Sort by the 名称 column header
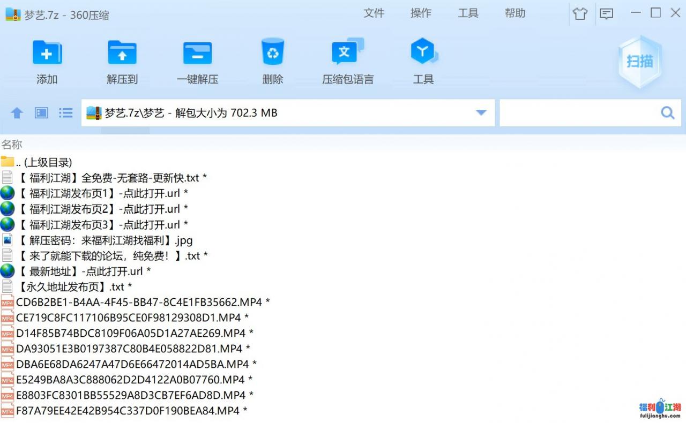Viewport: 686px width, 423px height. point(12,145)
